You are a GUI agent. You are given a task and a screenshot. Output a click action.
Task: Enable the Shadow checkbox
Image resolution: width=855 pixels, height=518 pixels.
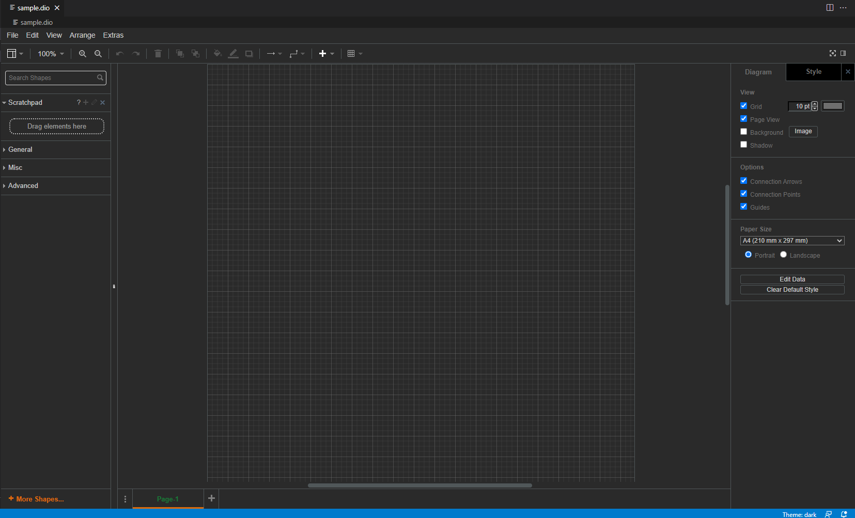(743, 145)
